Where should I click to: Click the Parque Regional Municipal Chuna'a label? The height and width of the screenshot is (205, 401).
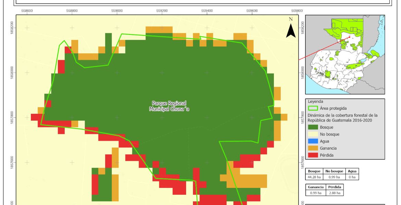pyautogui.click(x=169, y=106)
